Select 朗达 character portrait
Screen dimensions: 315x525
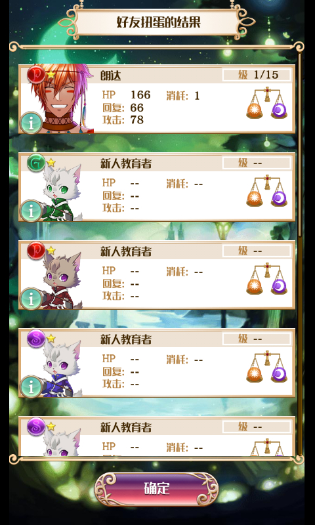(x=62, y=99)
